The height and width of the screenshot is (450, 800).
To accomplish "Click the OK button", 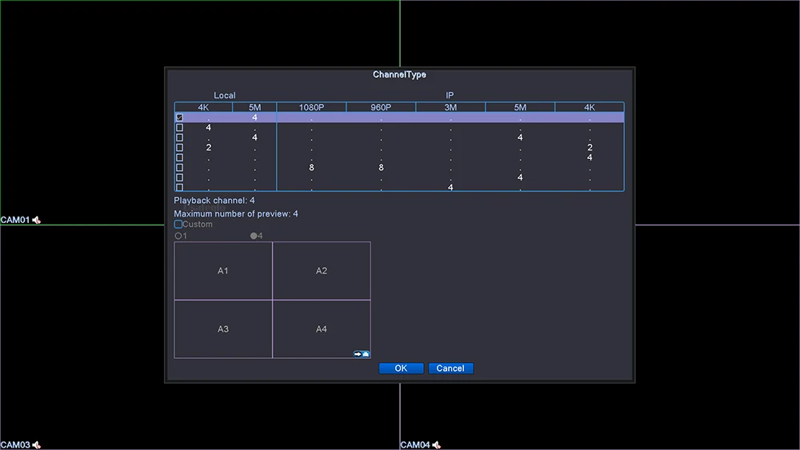I will (401, 368).
